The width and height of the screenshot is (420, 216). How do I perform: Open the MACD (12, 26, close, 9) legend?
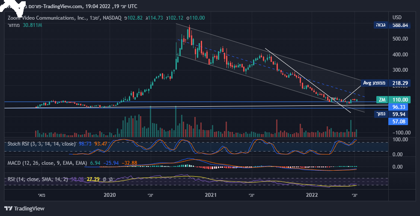(47, 163)
